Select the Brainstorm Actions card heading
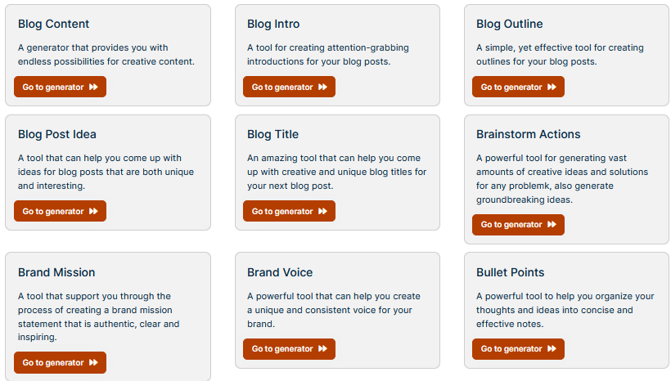 click(528, 134)
